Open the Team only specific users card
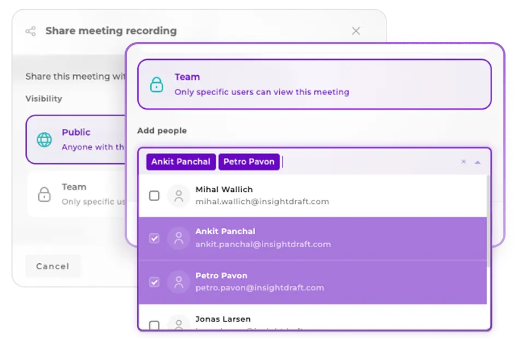This screenshot has width=517, height=341. coord(314,84)
